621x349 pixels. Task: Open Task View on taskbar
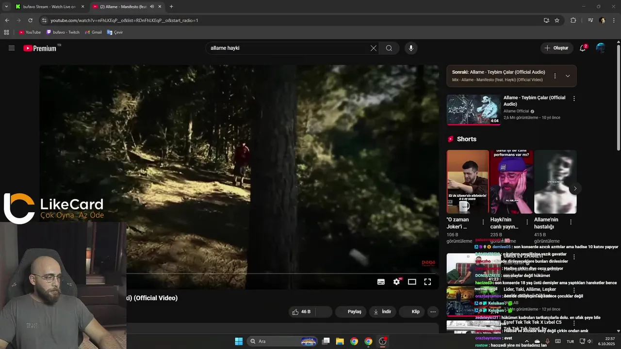[x=326, y=341]
